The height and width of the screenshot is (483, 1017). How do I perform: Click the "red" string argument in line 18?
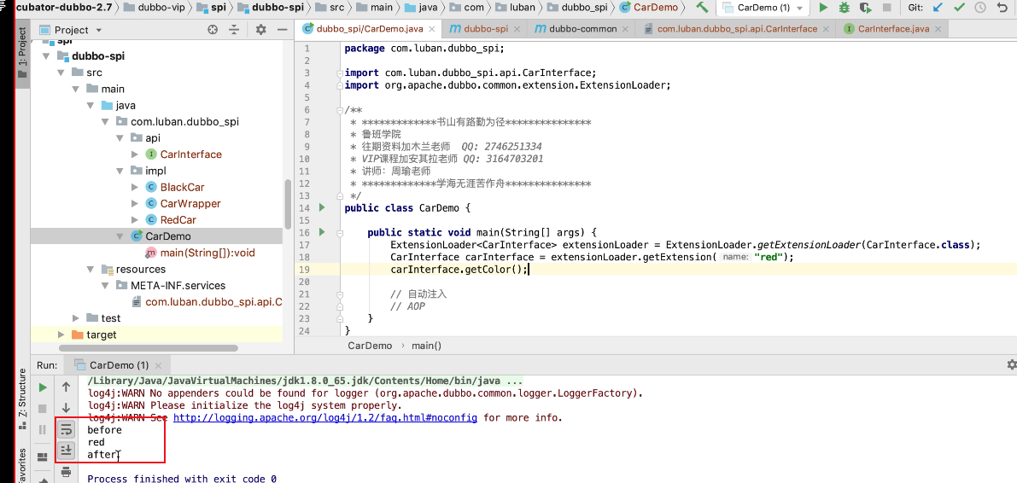[768, 257]
